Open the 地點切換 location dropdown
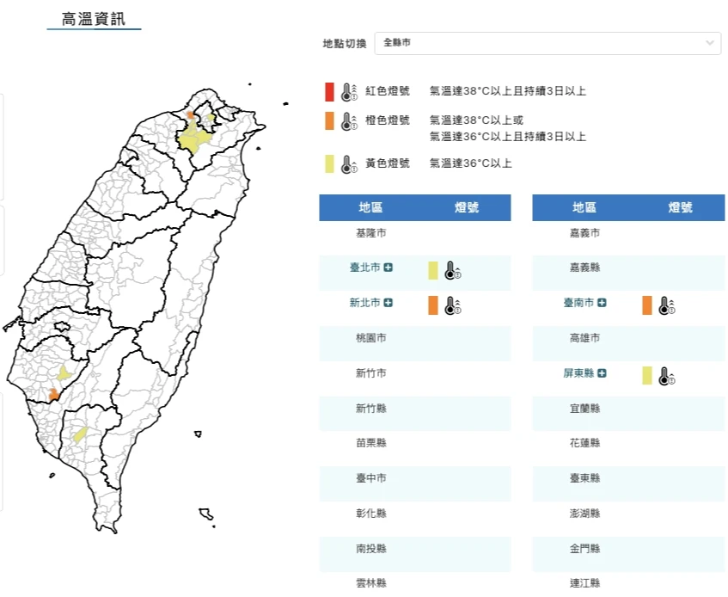 tap(548, 42)
